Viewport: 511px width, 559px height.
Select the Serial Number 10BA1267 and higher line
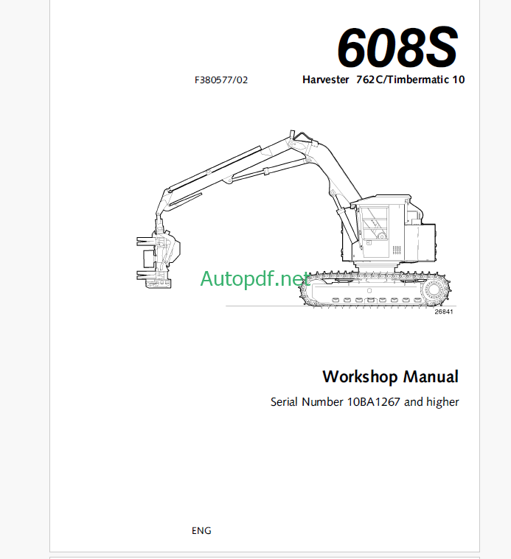click(x=365, y=402)
